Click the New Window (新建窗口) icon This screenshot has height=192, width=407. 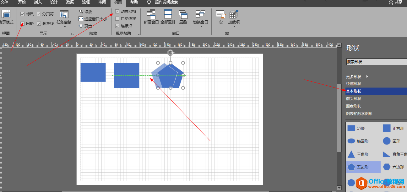pyautogui.click(x=151, y=14)
